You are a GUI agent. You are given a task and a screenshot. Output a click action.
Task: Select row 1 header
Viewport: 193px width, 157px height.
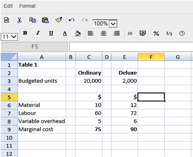9,65
